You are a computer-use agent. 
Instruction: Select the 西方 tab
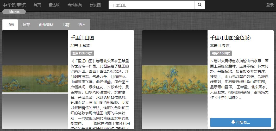82,25
